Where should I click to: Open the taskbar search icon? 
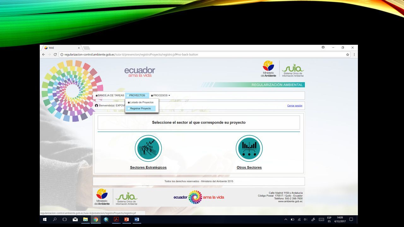coord(55,219)
